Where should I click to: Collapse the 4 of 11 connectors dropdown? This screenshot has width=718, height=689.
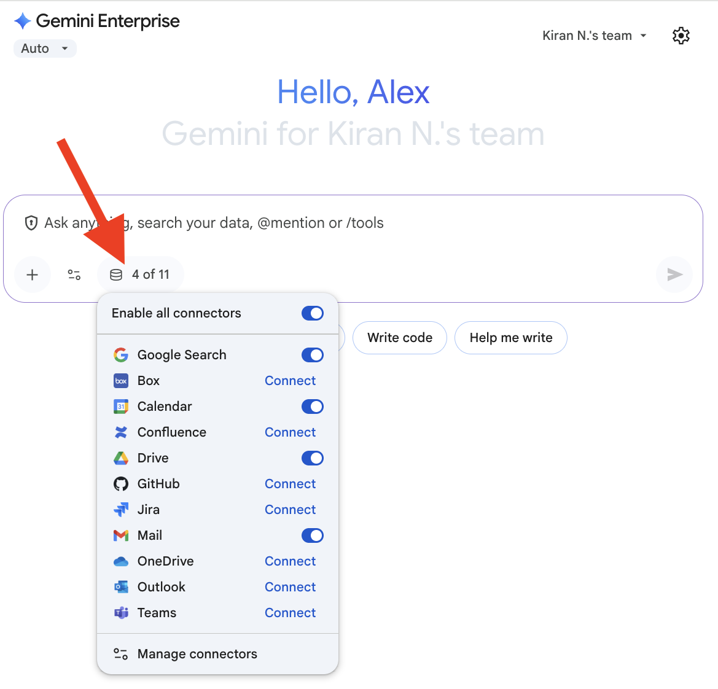pos(141,274)
